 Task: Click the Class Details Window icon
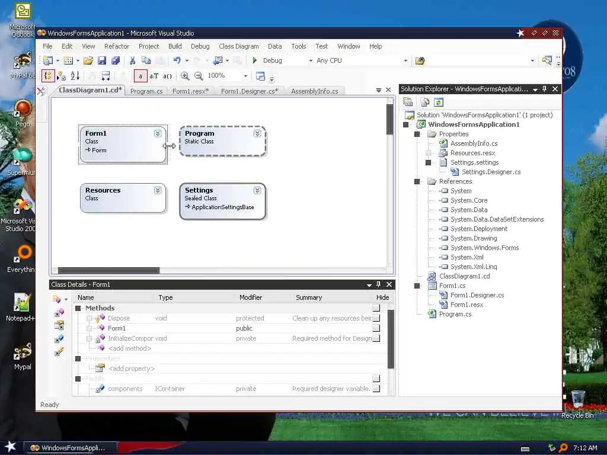261,76
